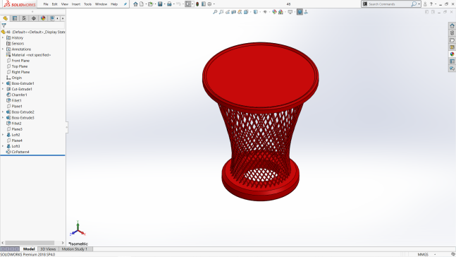Open Search Commands dropdown arrow
456x257 pixels.
[419, 4]
